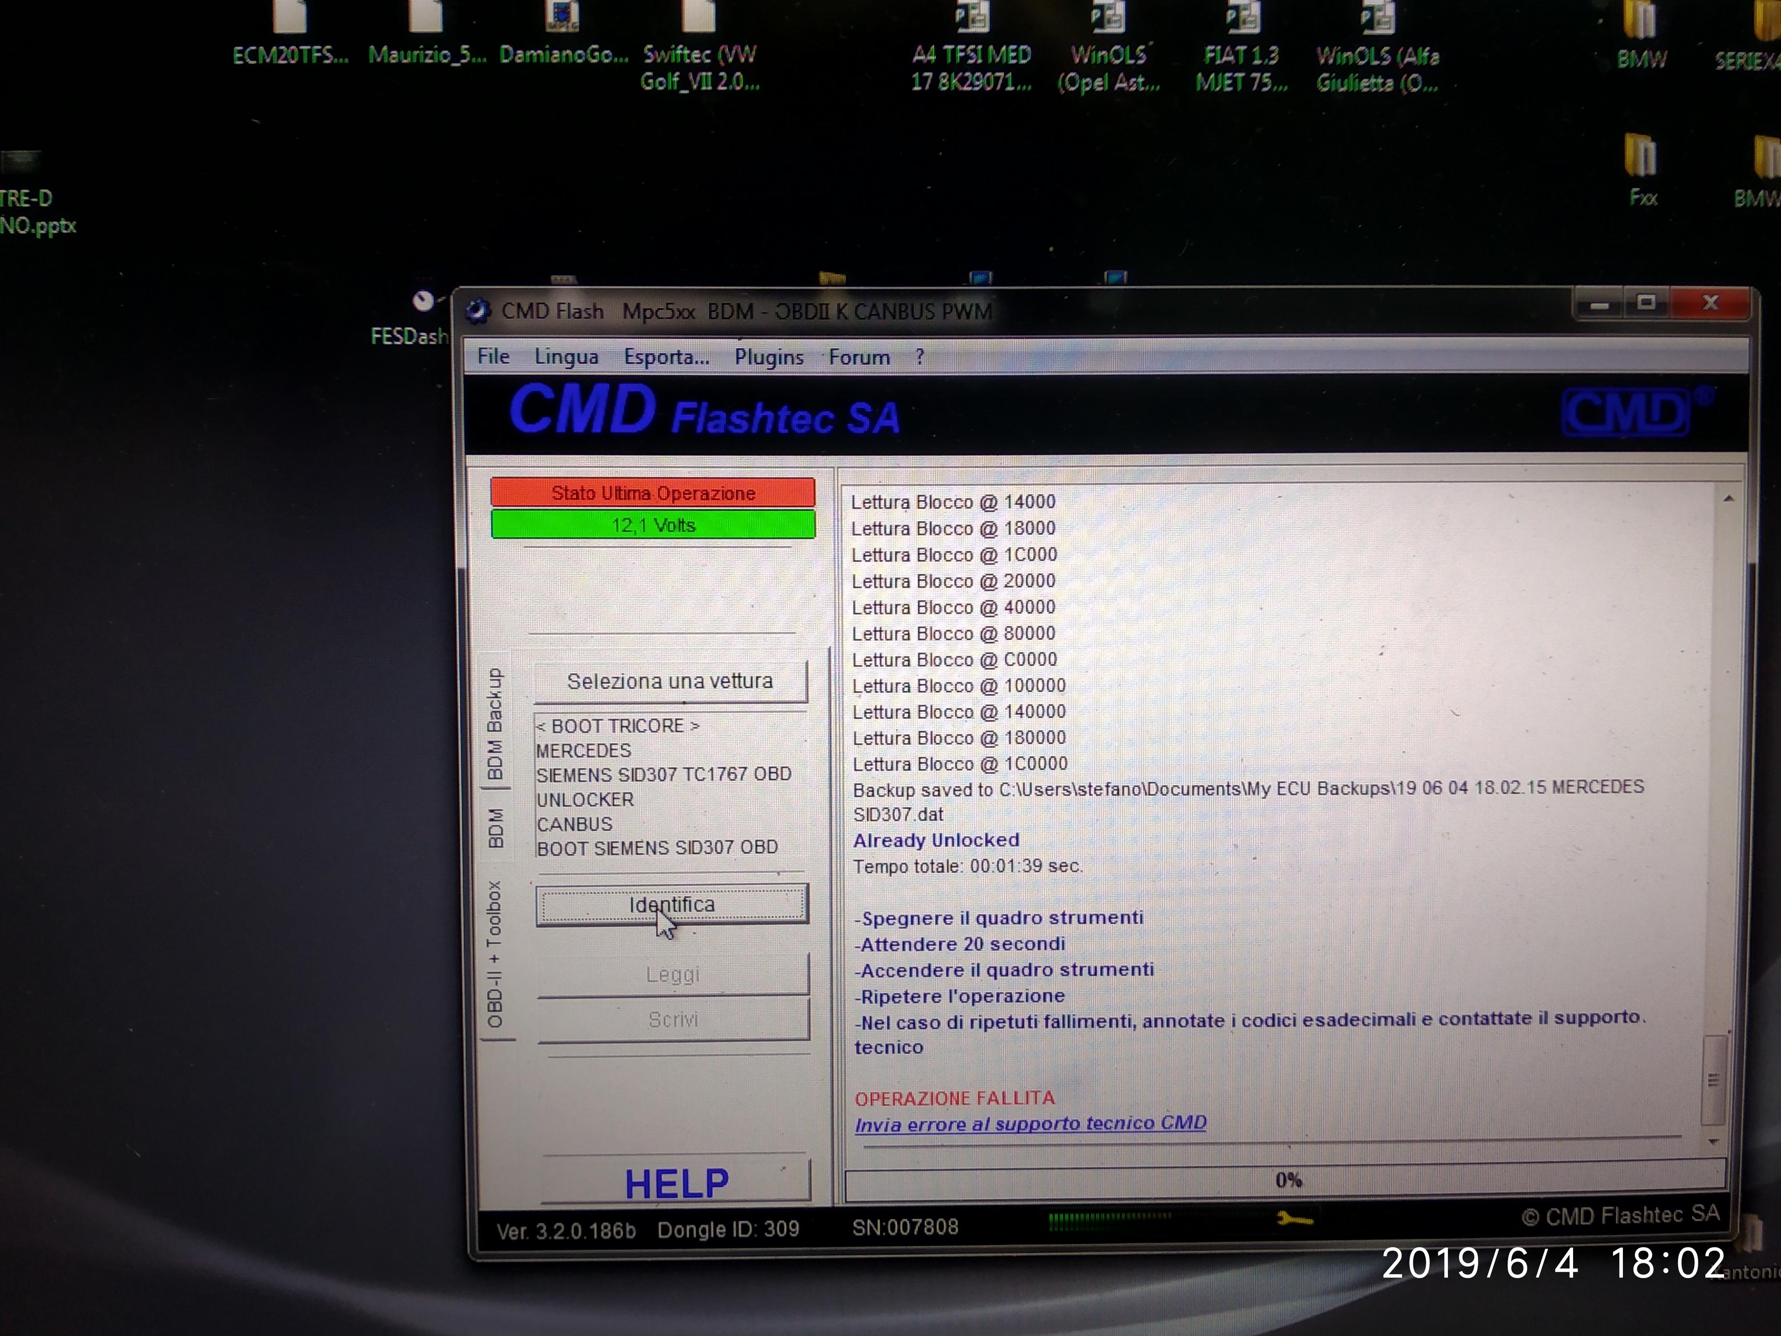Switch to the BDM vertical tab

click(x=496, y=828)
